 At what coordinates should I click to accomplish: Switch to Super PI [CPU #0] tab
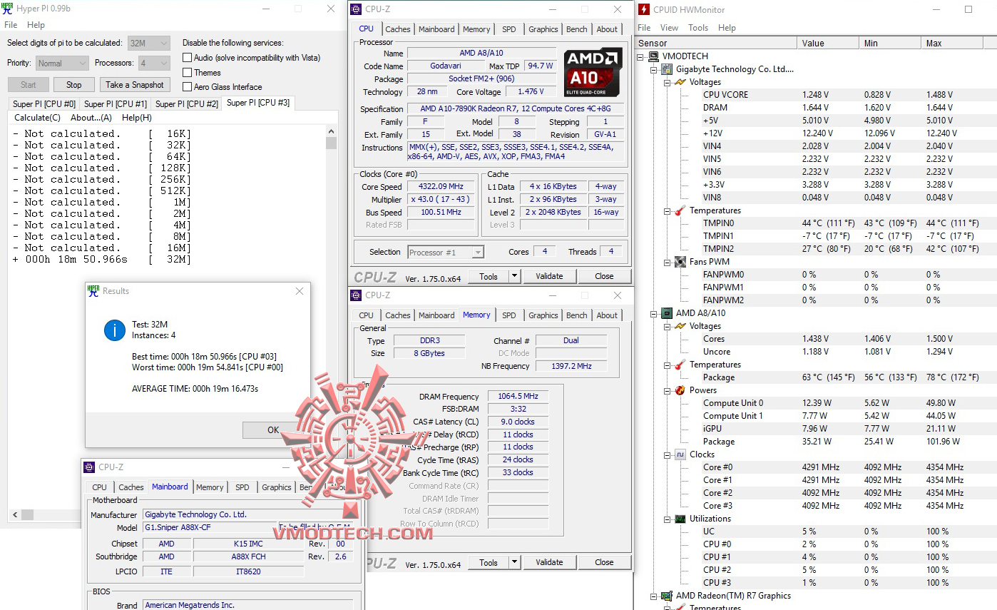pyautogui.click(x=44, y=104)
